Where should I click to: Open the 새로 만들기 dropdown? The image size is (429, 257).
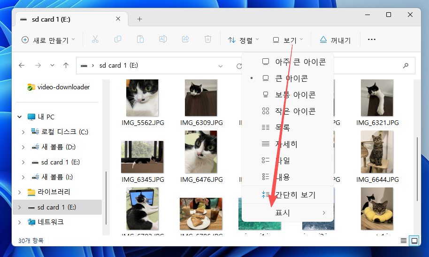point(48,40)
